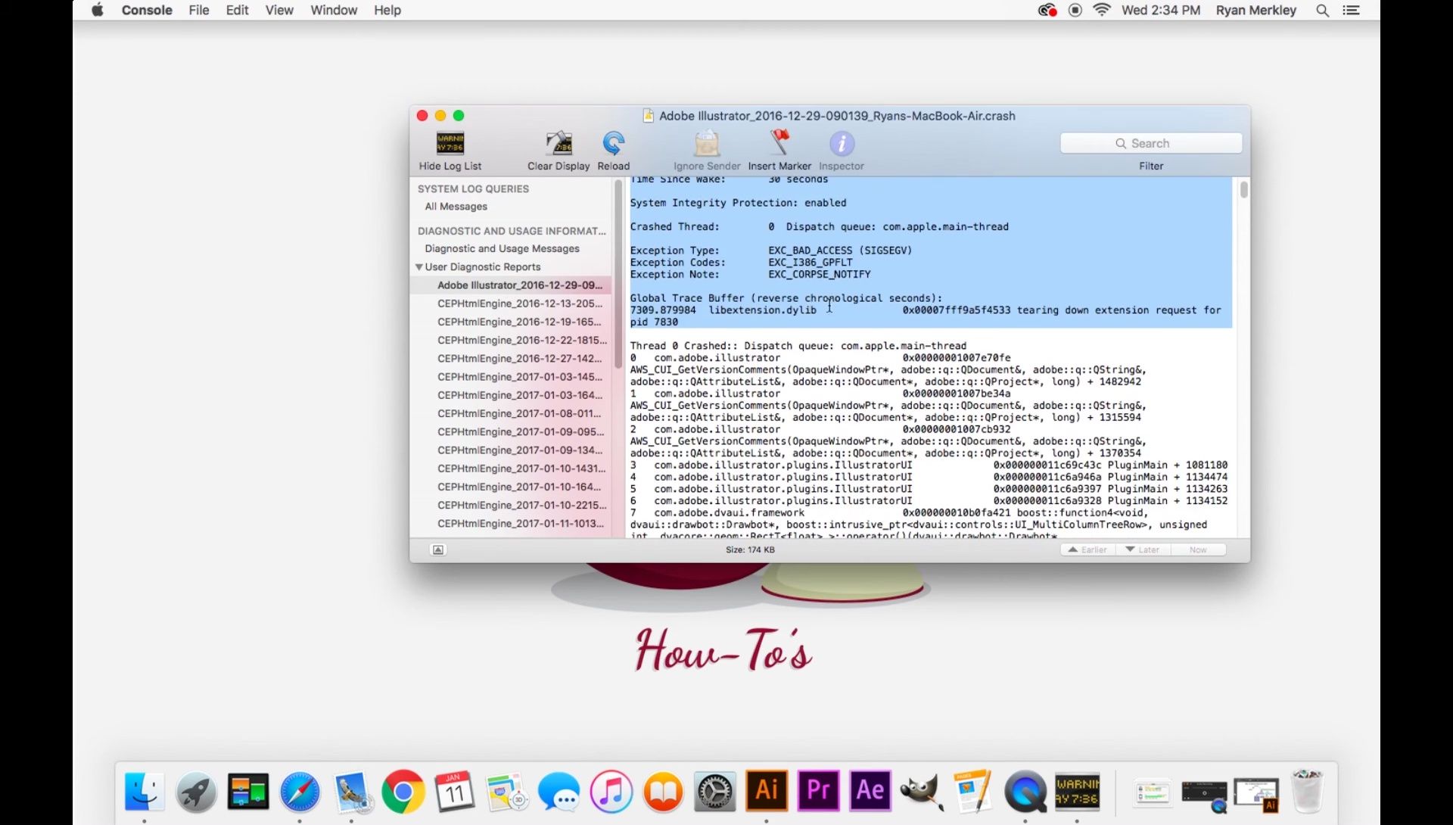
Task: Open the File menu
Action: 199,10
